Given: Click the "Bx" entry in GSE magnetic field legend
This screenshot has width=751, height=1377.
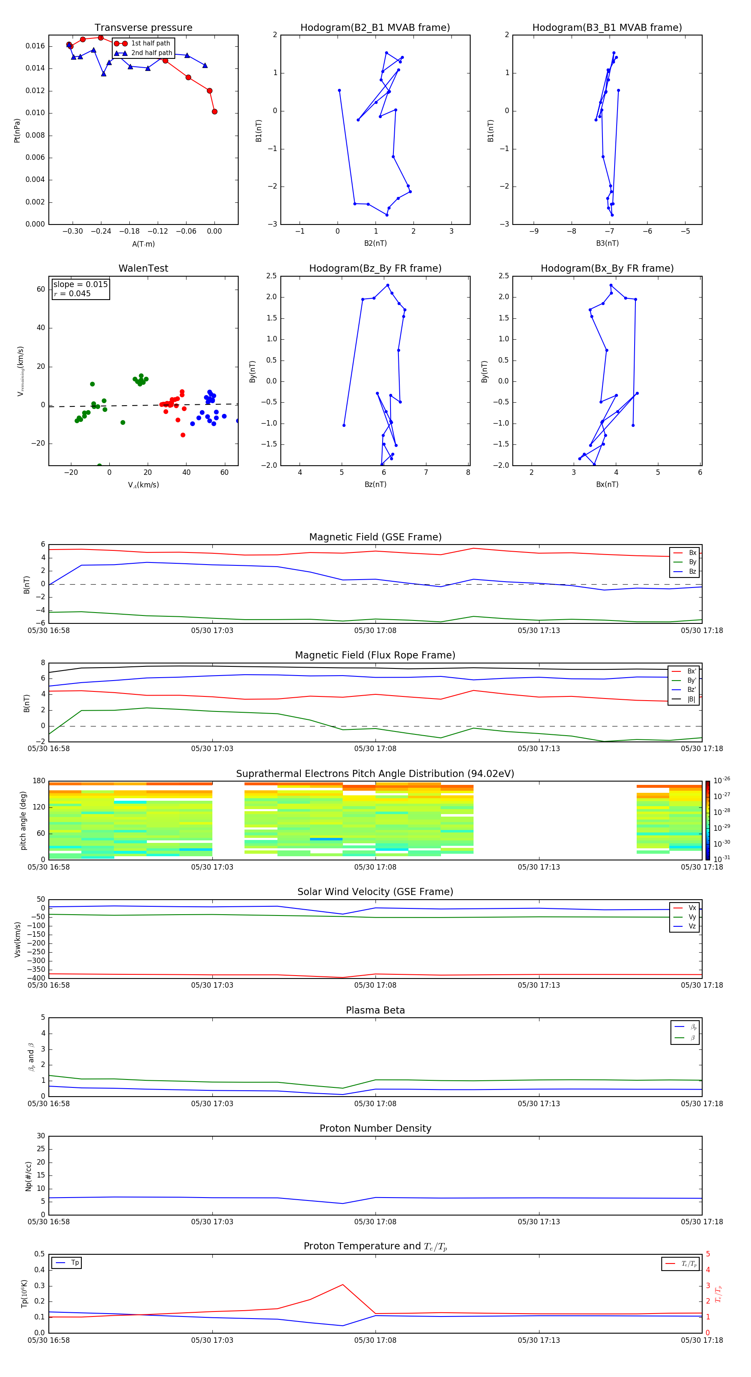Looking at the screenshot, I should (x=685, y=553).
